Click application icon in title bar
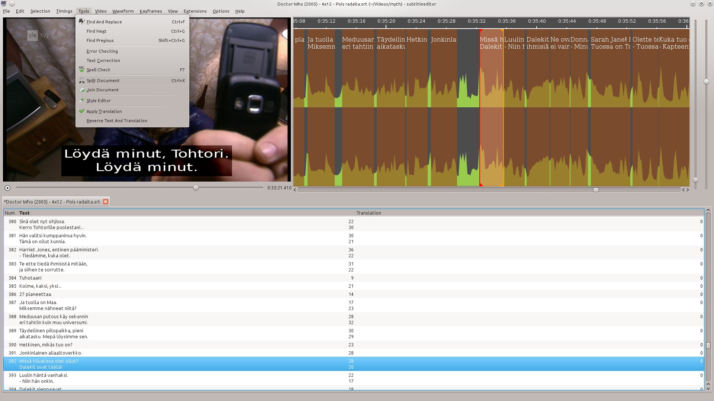The width and height of the screenshot is (714, 401). pos(4,4)
